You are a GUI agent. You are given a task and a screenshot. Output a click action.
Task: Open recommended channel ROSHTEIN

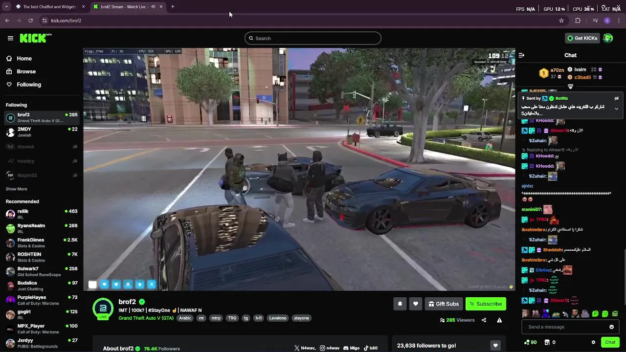point(42,257)
